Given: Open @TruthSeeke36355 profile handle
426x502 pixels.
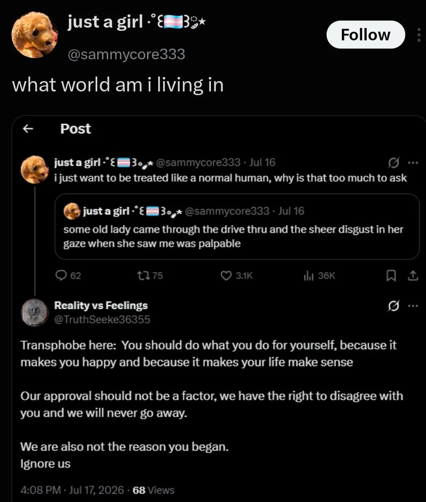Looking at the screenshot, I should (x=102, y=319).
